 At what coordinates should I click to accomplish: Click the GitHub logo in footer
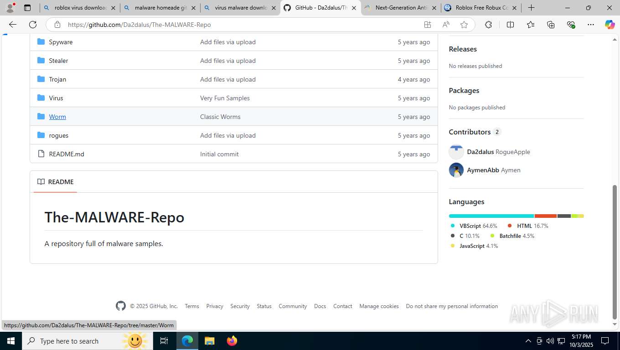point(121,306)
